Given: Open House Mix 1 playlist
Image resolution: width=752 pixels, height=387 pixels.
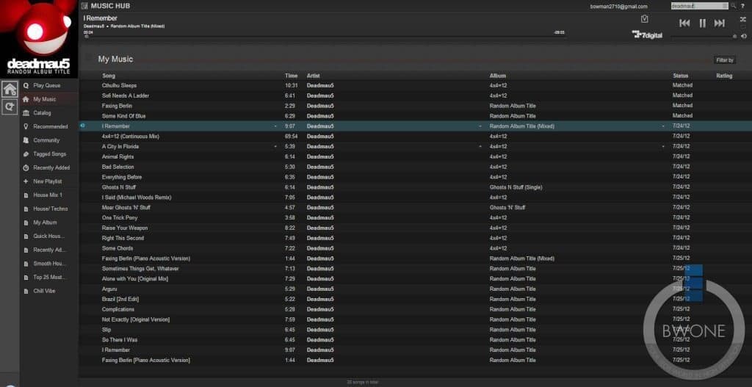Looking at the screenshot, I should click(48, 195).
